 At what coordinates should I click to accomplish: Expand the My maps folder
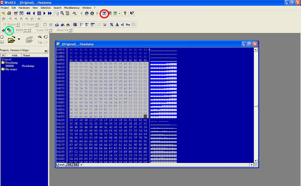tap(3, 69)
